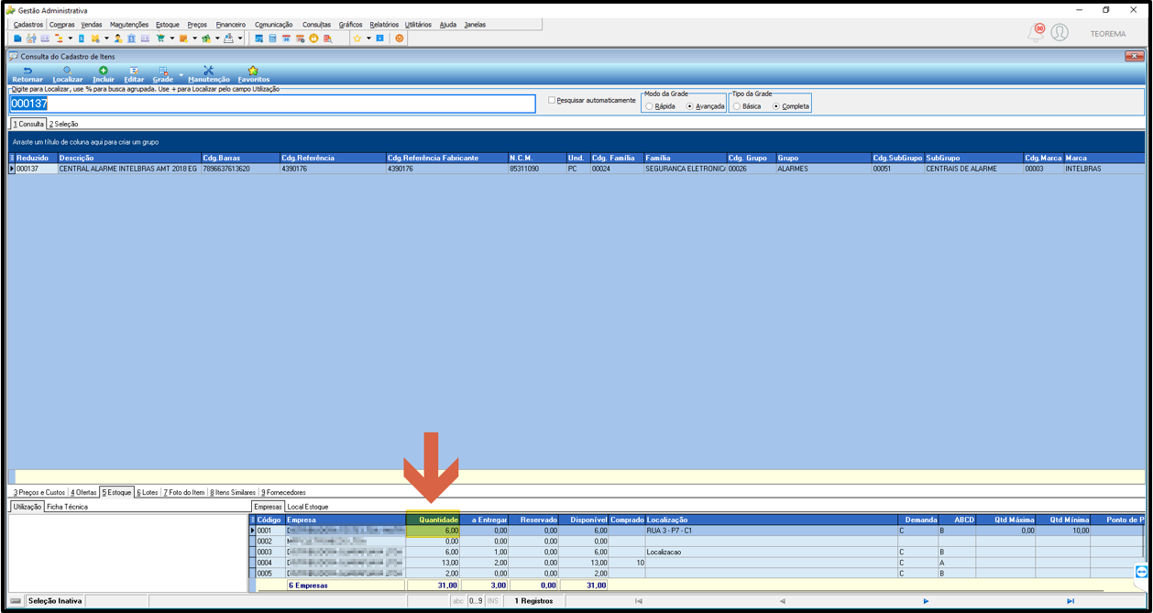Click the Editar icon
1153x613 pixels.
[x=134, y=71]
